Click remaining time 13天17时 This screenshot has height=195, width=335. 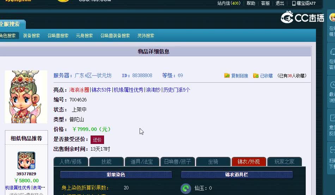coord(100,149)
